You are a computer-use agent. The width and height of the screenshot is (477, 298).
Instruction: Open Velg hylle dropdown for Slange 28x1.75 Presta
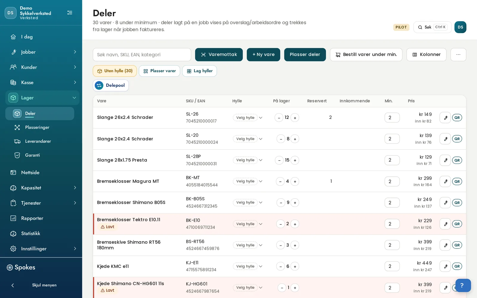pos(248,160)
